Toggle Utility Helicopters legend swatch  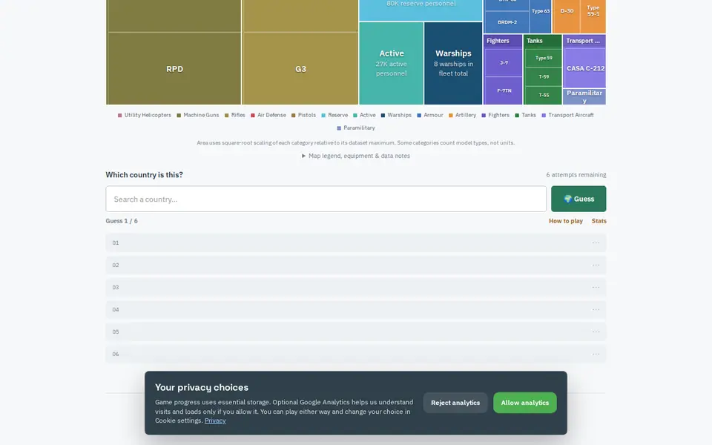(120, 116)
